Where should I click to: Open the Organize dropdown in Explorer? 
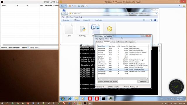(x=67, y=20)
